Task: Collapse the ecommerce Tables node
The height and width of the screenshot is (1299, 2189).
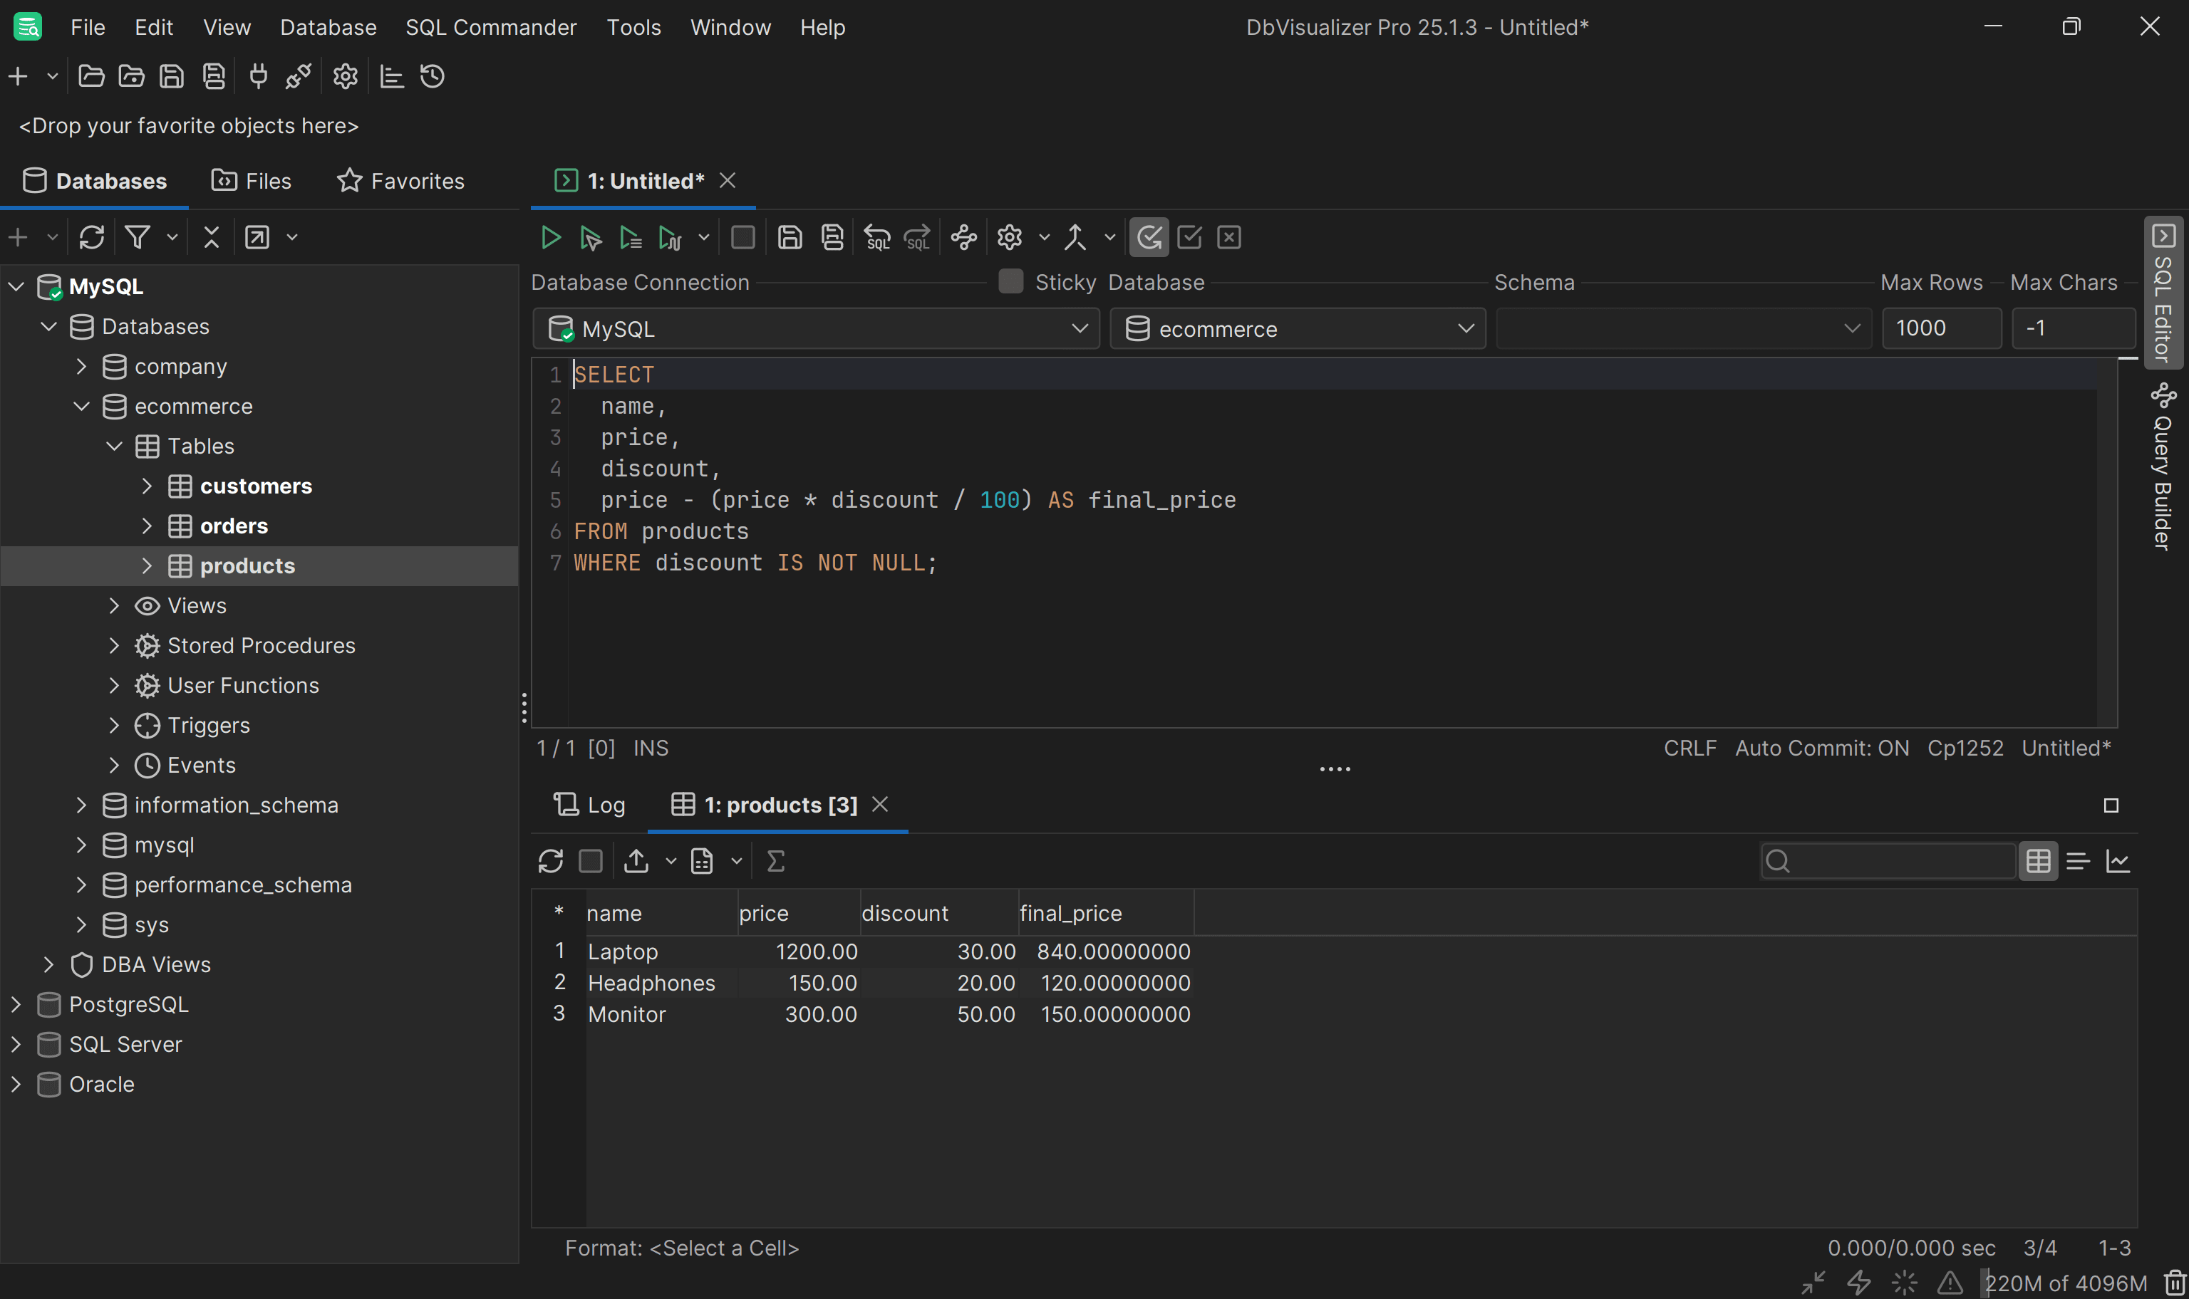Action: 114,447
